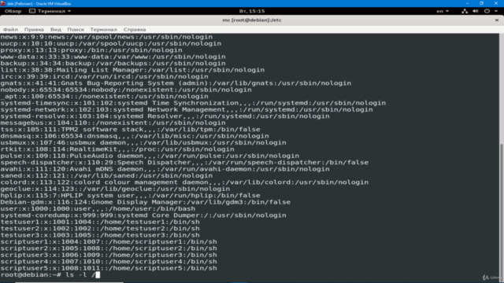Click the line starting with news:x:9:9
This screenshot has width=504, height=283.
(x=106, y=37)
